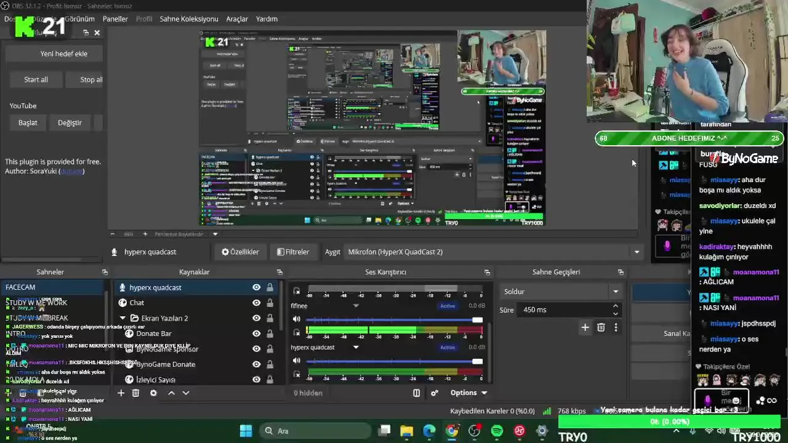Open mixer Options dropdown
The image size is (788, 443).
click(468, 393)
